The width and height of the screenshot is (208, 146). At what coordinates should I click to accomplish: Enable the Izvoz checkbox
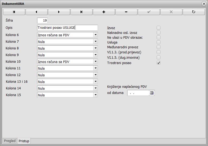tap(159, 28)
